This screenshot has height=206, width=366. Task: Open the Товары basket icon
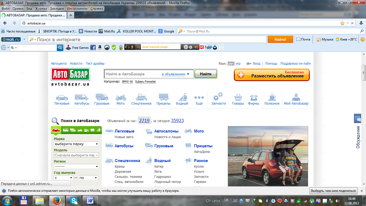238,97
